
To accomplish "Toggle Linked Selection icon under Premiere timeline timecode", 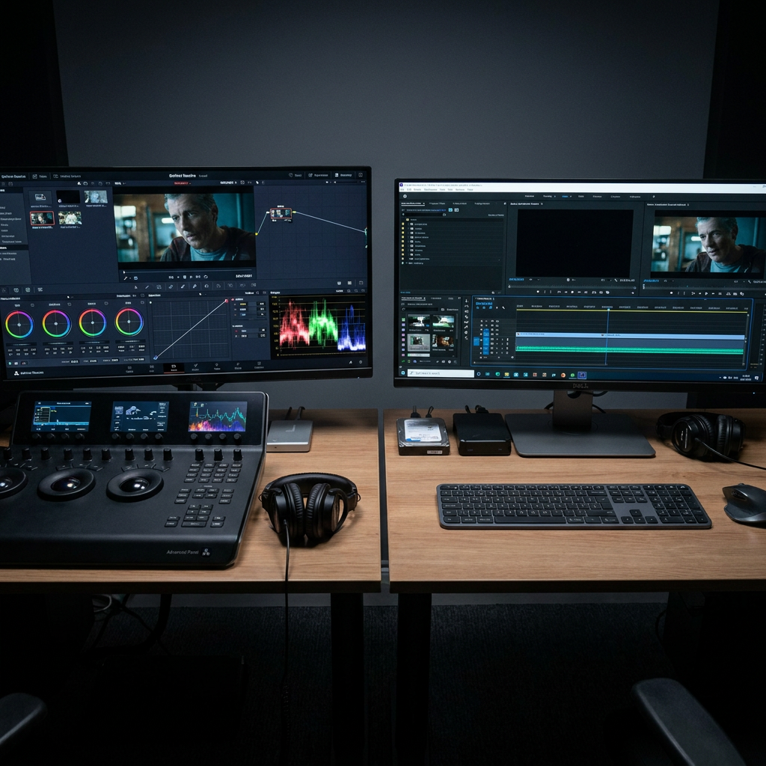I will (491, 307).
